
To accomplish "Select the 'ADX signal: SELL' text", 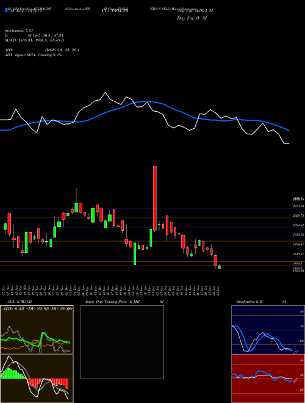I will pyautogui.click(x=21, y=55).
